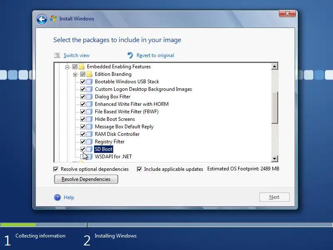Image resolution: width=333 pixels, height=250 pixels.
Task: Select the Registry Filter label
Action: (109, 142)
